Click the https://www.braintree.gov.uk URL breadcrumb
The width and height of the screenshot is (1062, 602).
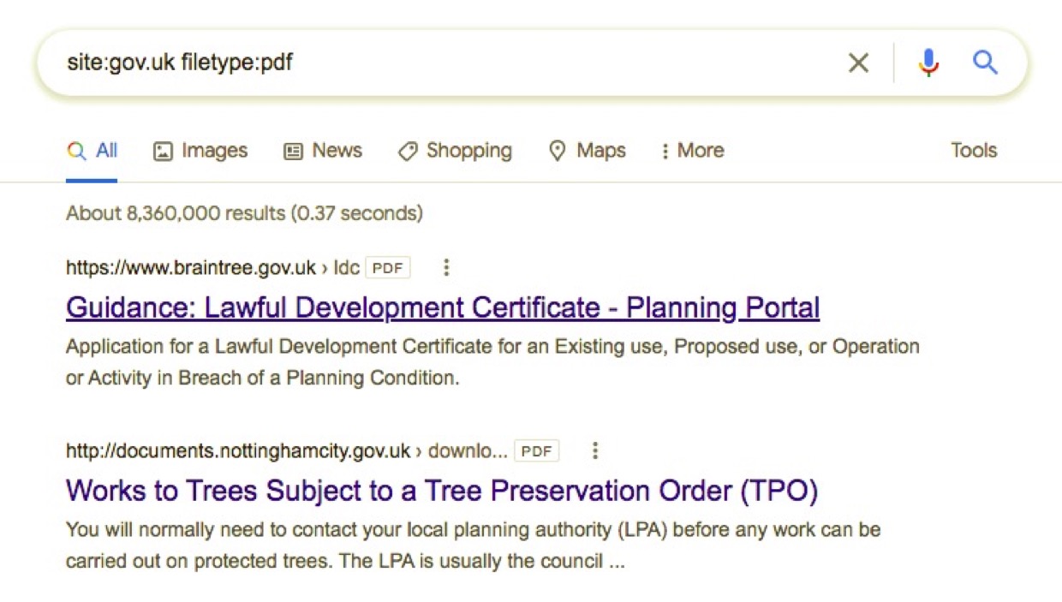(212, 268)
